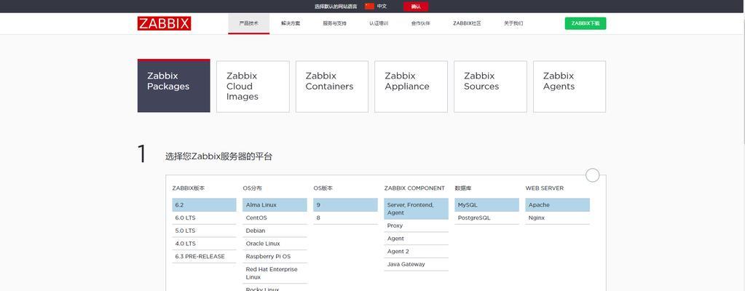Select the Agent 2 component

point(417,251)
